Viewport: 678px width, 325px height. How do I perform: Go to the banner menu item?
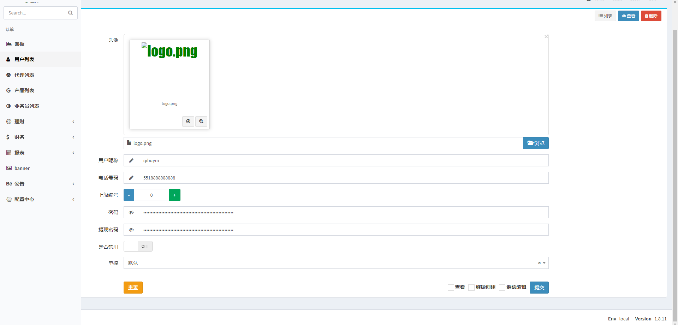pos(22,168)
